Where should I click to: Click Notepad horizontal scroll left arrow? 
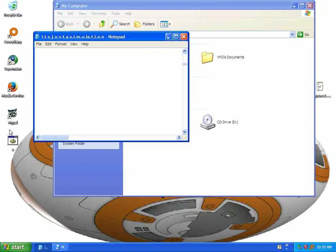(38, 137)
